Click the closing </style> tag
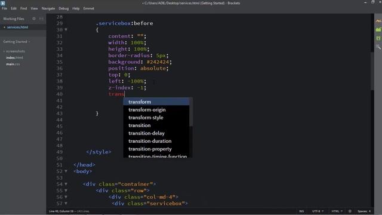 (98, 152)
